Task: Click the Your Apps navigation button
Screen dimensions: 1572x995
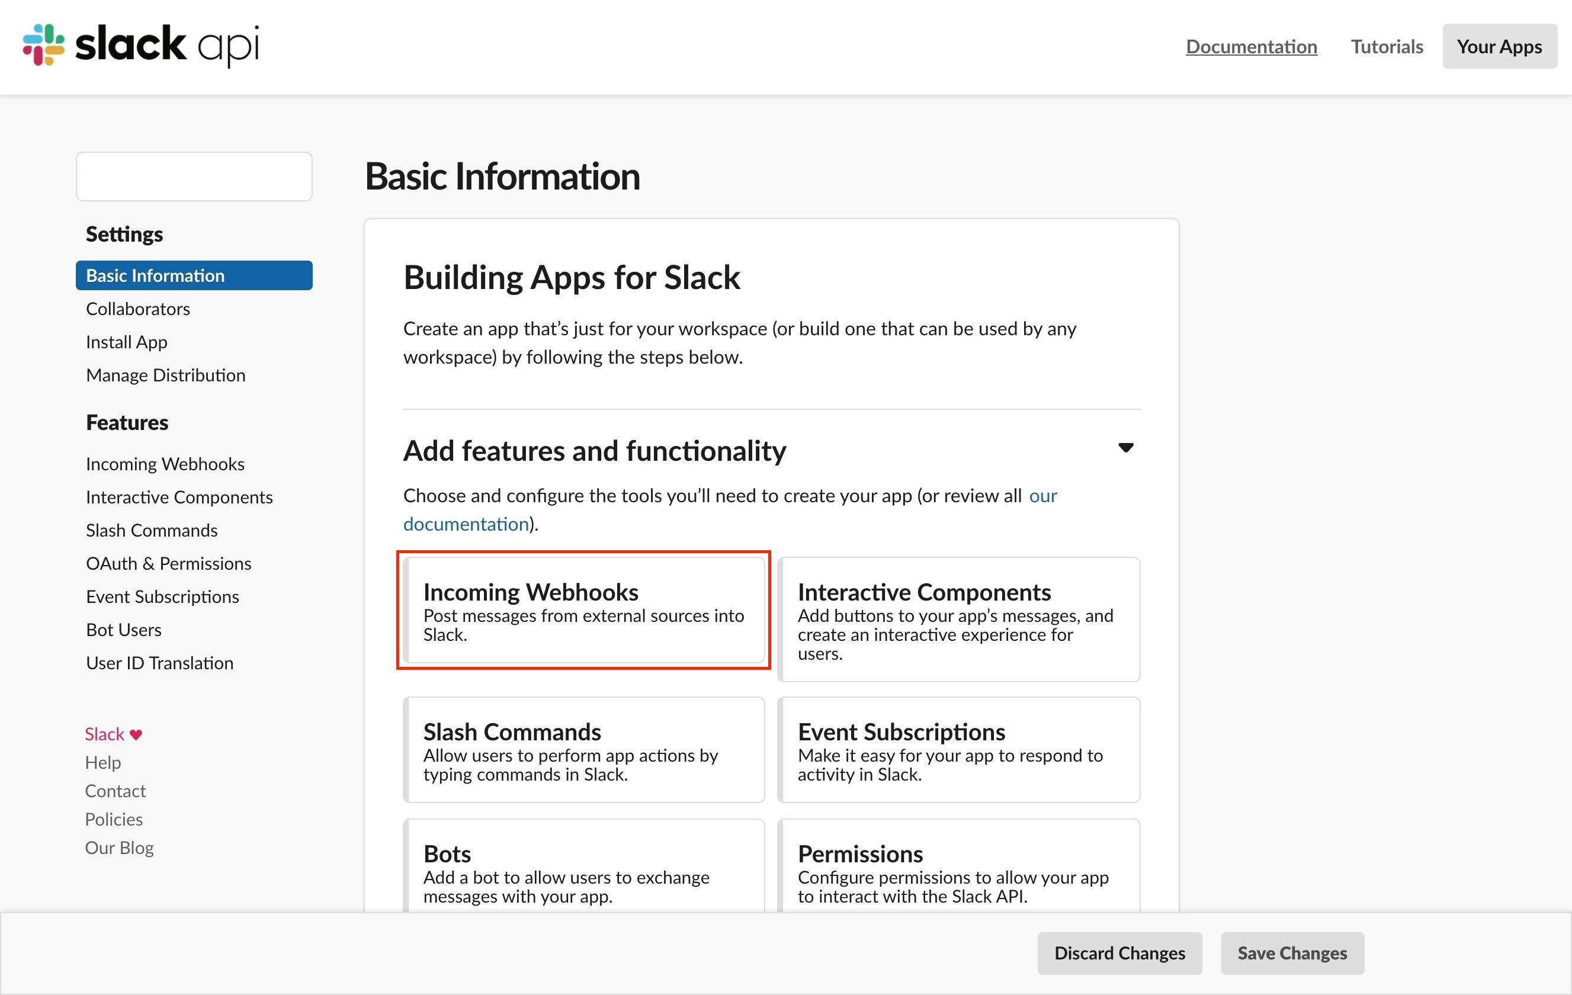Action: [x=1499, y=46]
